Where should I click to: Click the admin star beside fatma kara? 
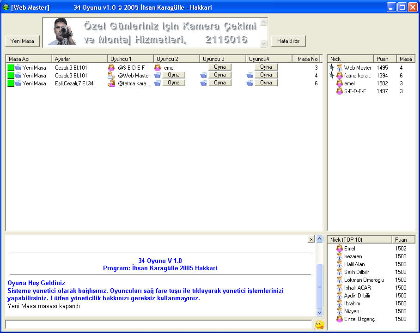[332, 75]
